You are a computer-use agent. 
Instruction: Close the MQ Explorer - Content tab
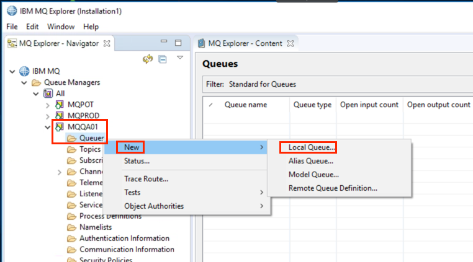[291, 43]
